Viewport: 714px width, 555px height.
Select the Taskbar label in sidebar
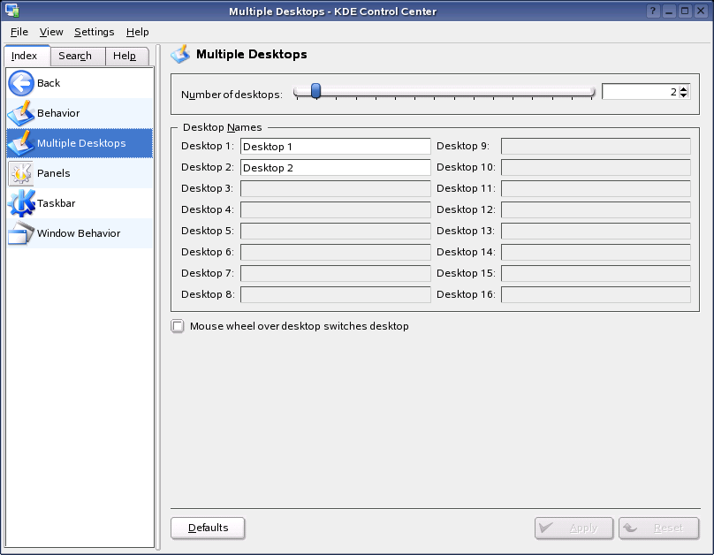tap(57, 203)
